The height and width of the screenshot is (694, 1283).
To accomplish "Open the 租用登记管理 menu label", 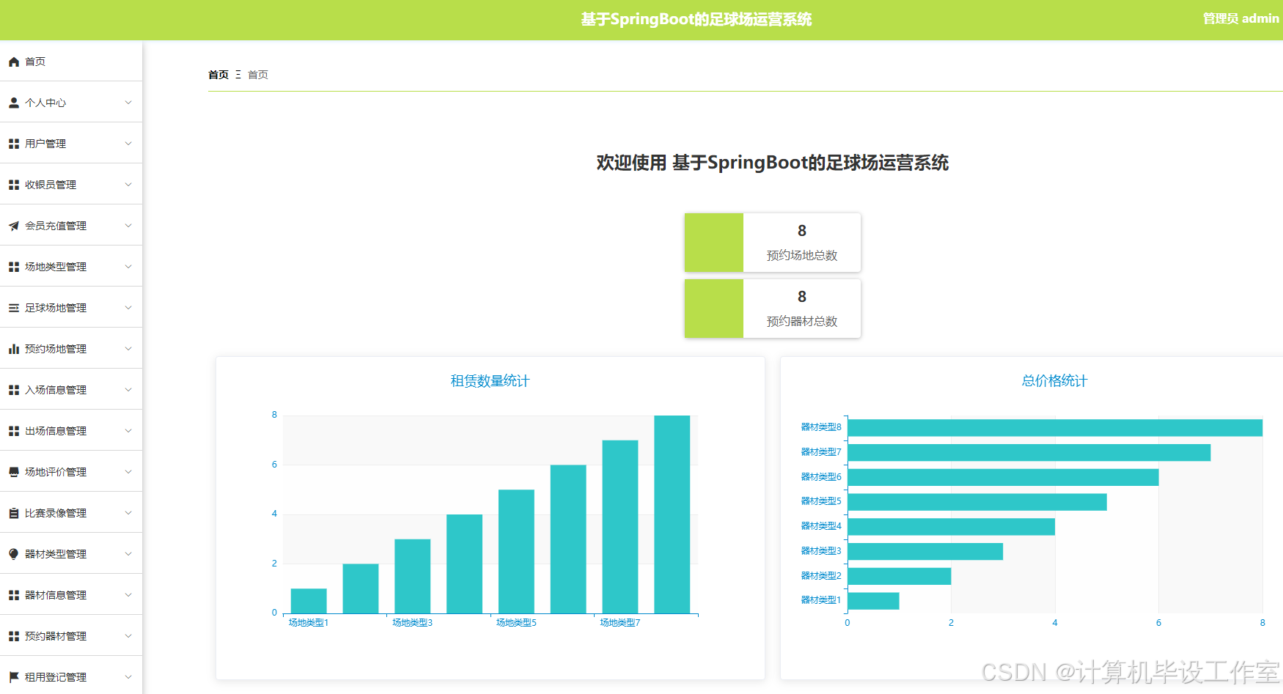I will pos(56,678).
